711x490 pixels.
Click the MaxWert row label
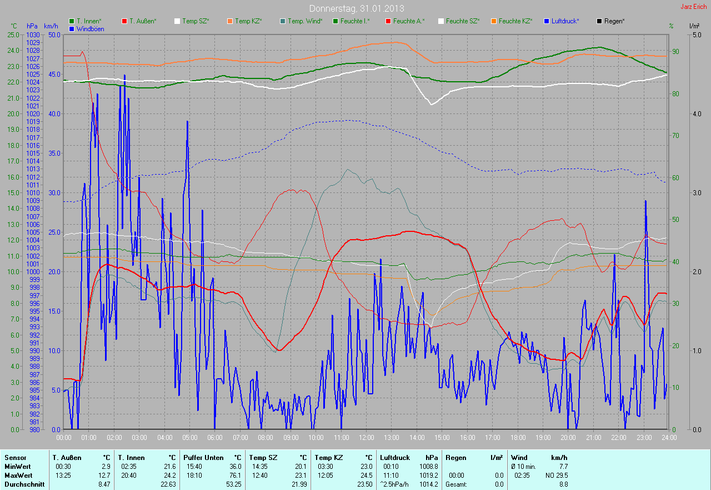pos(18,476)
